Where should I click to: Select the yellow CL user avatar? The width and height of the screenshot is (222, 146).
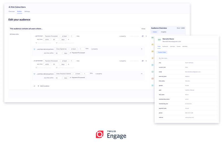click(x=152, y=44)
